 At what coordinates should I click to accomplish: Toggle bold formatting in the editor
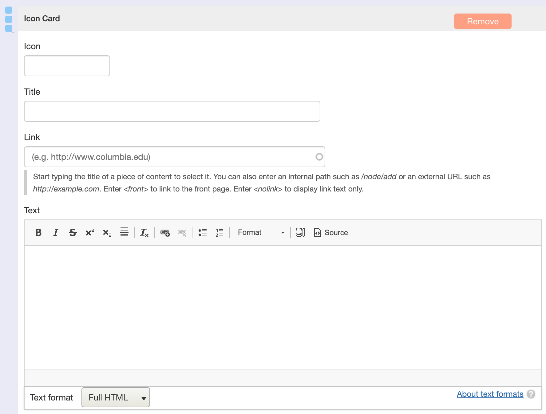pos(38,233)
